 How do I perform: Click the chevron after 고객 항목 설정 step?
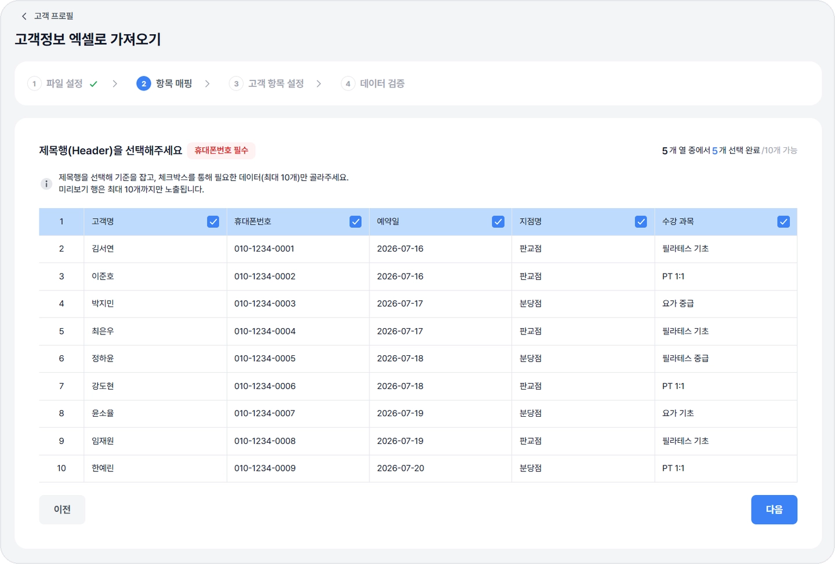[x=319, y=83]
